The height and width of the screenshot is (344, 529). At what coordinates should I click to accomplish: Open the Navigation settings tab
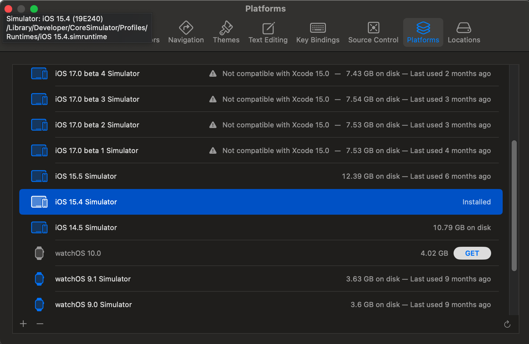point(186,32)
